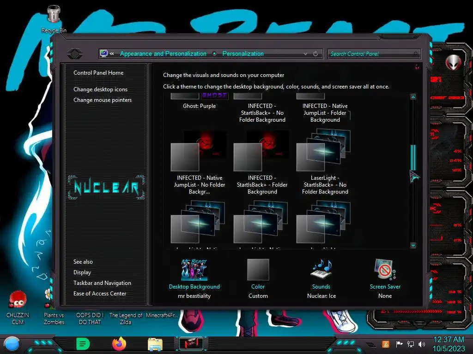Open Change desktop icons link
This screenshot has width=473, height=354.
click(x=100, y=89)
